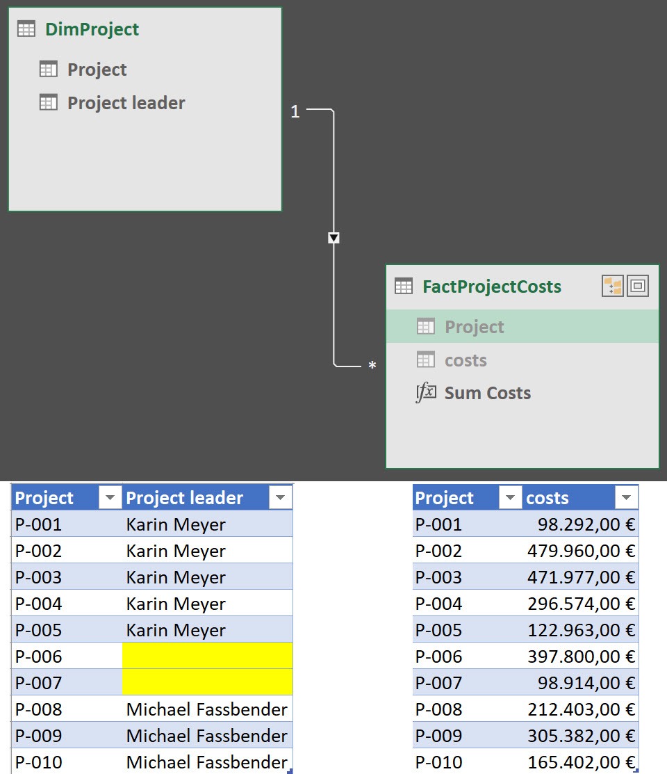Click the 1 cardinality marker on the relationship

click(x=295, y=112)
